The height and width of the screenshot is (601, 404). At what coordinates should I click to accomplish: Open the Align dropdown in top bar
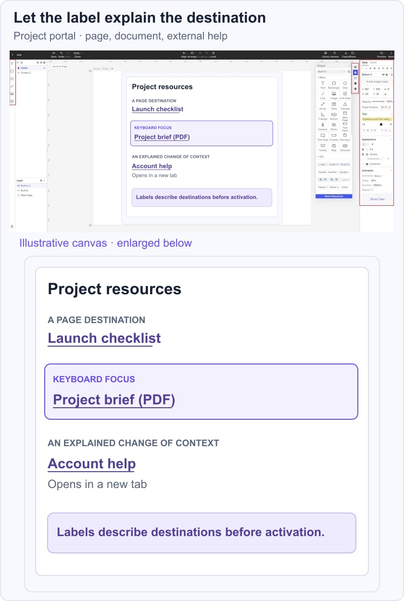[184, 53]
